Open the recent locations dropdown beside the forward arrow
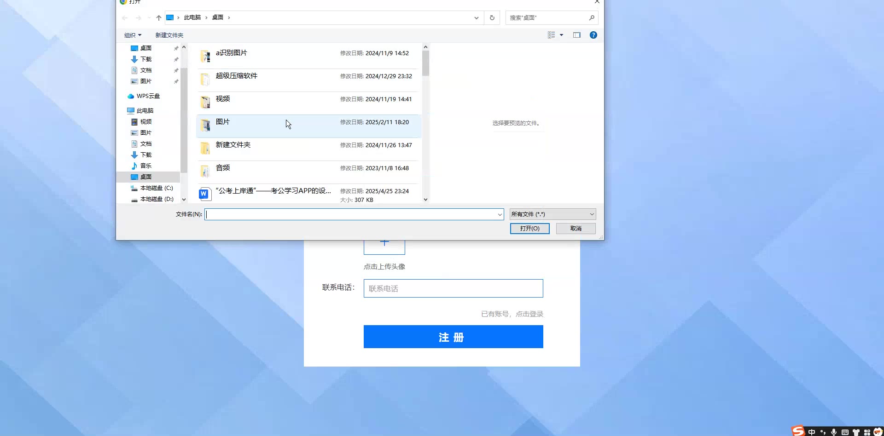Image resolution: width=884 pixels, height=436 pixels. [x=149, y=18]
